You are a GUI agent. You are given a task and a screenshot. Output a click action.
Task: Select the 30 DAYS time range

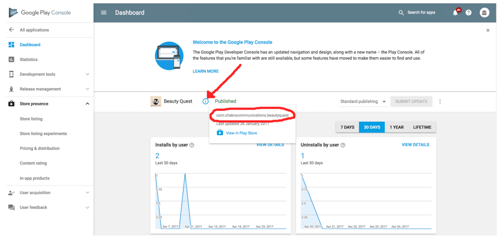[x=372, y=127]
